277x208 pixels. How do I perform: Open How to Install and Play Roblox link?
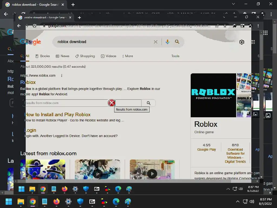point(57,115)
